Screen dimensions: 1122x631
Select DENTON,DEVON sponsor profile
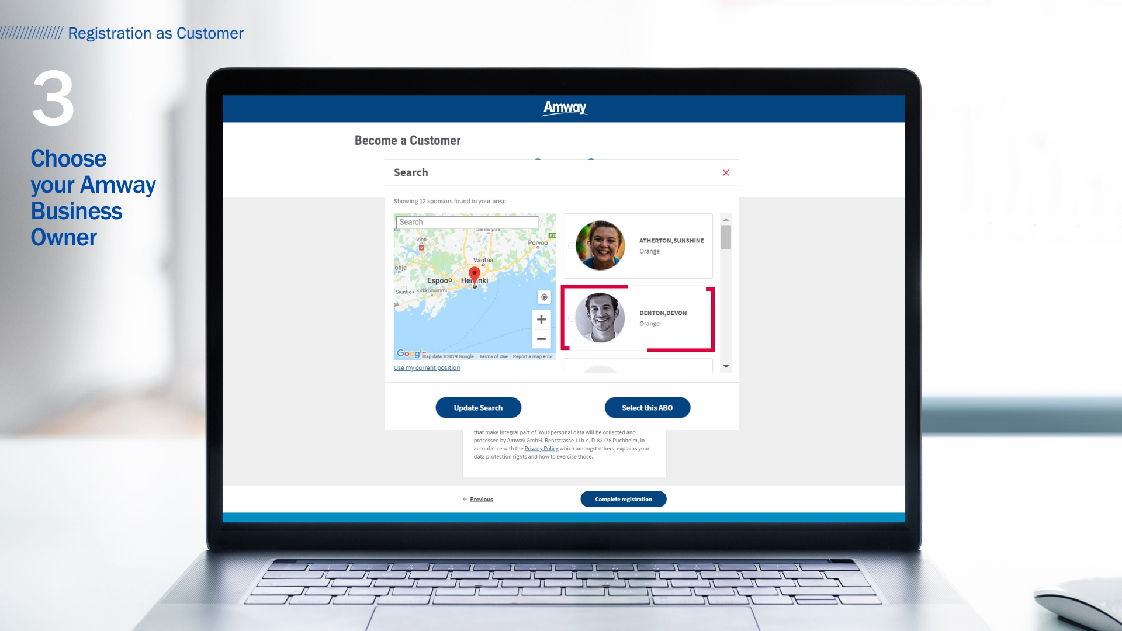point(638,317)
